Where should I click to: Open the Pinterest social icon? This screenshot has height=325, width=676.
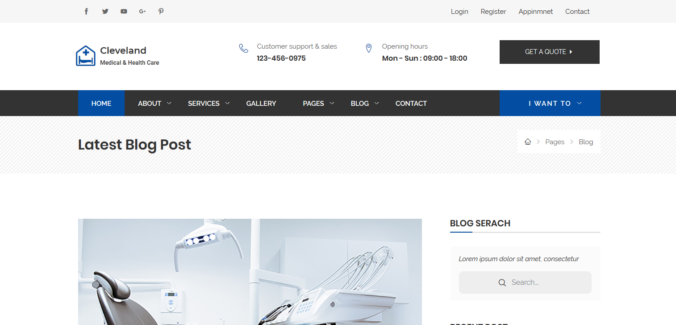click(161, 12)
